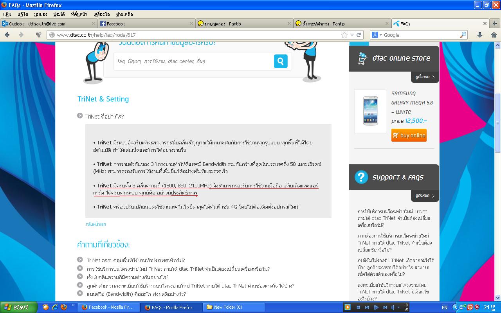Click the 'TriNet คืออย่างไร?' question heading
This screenshot has width=501, height=313.
105,117
